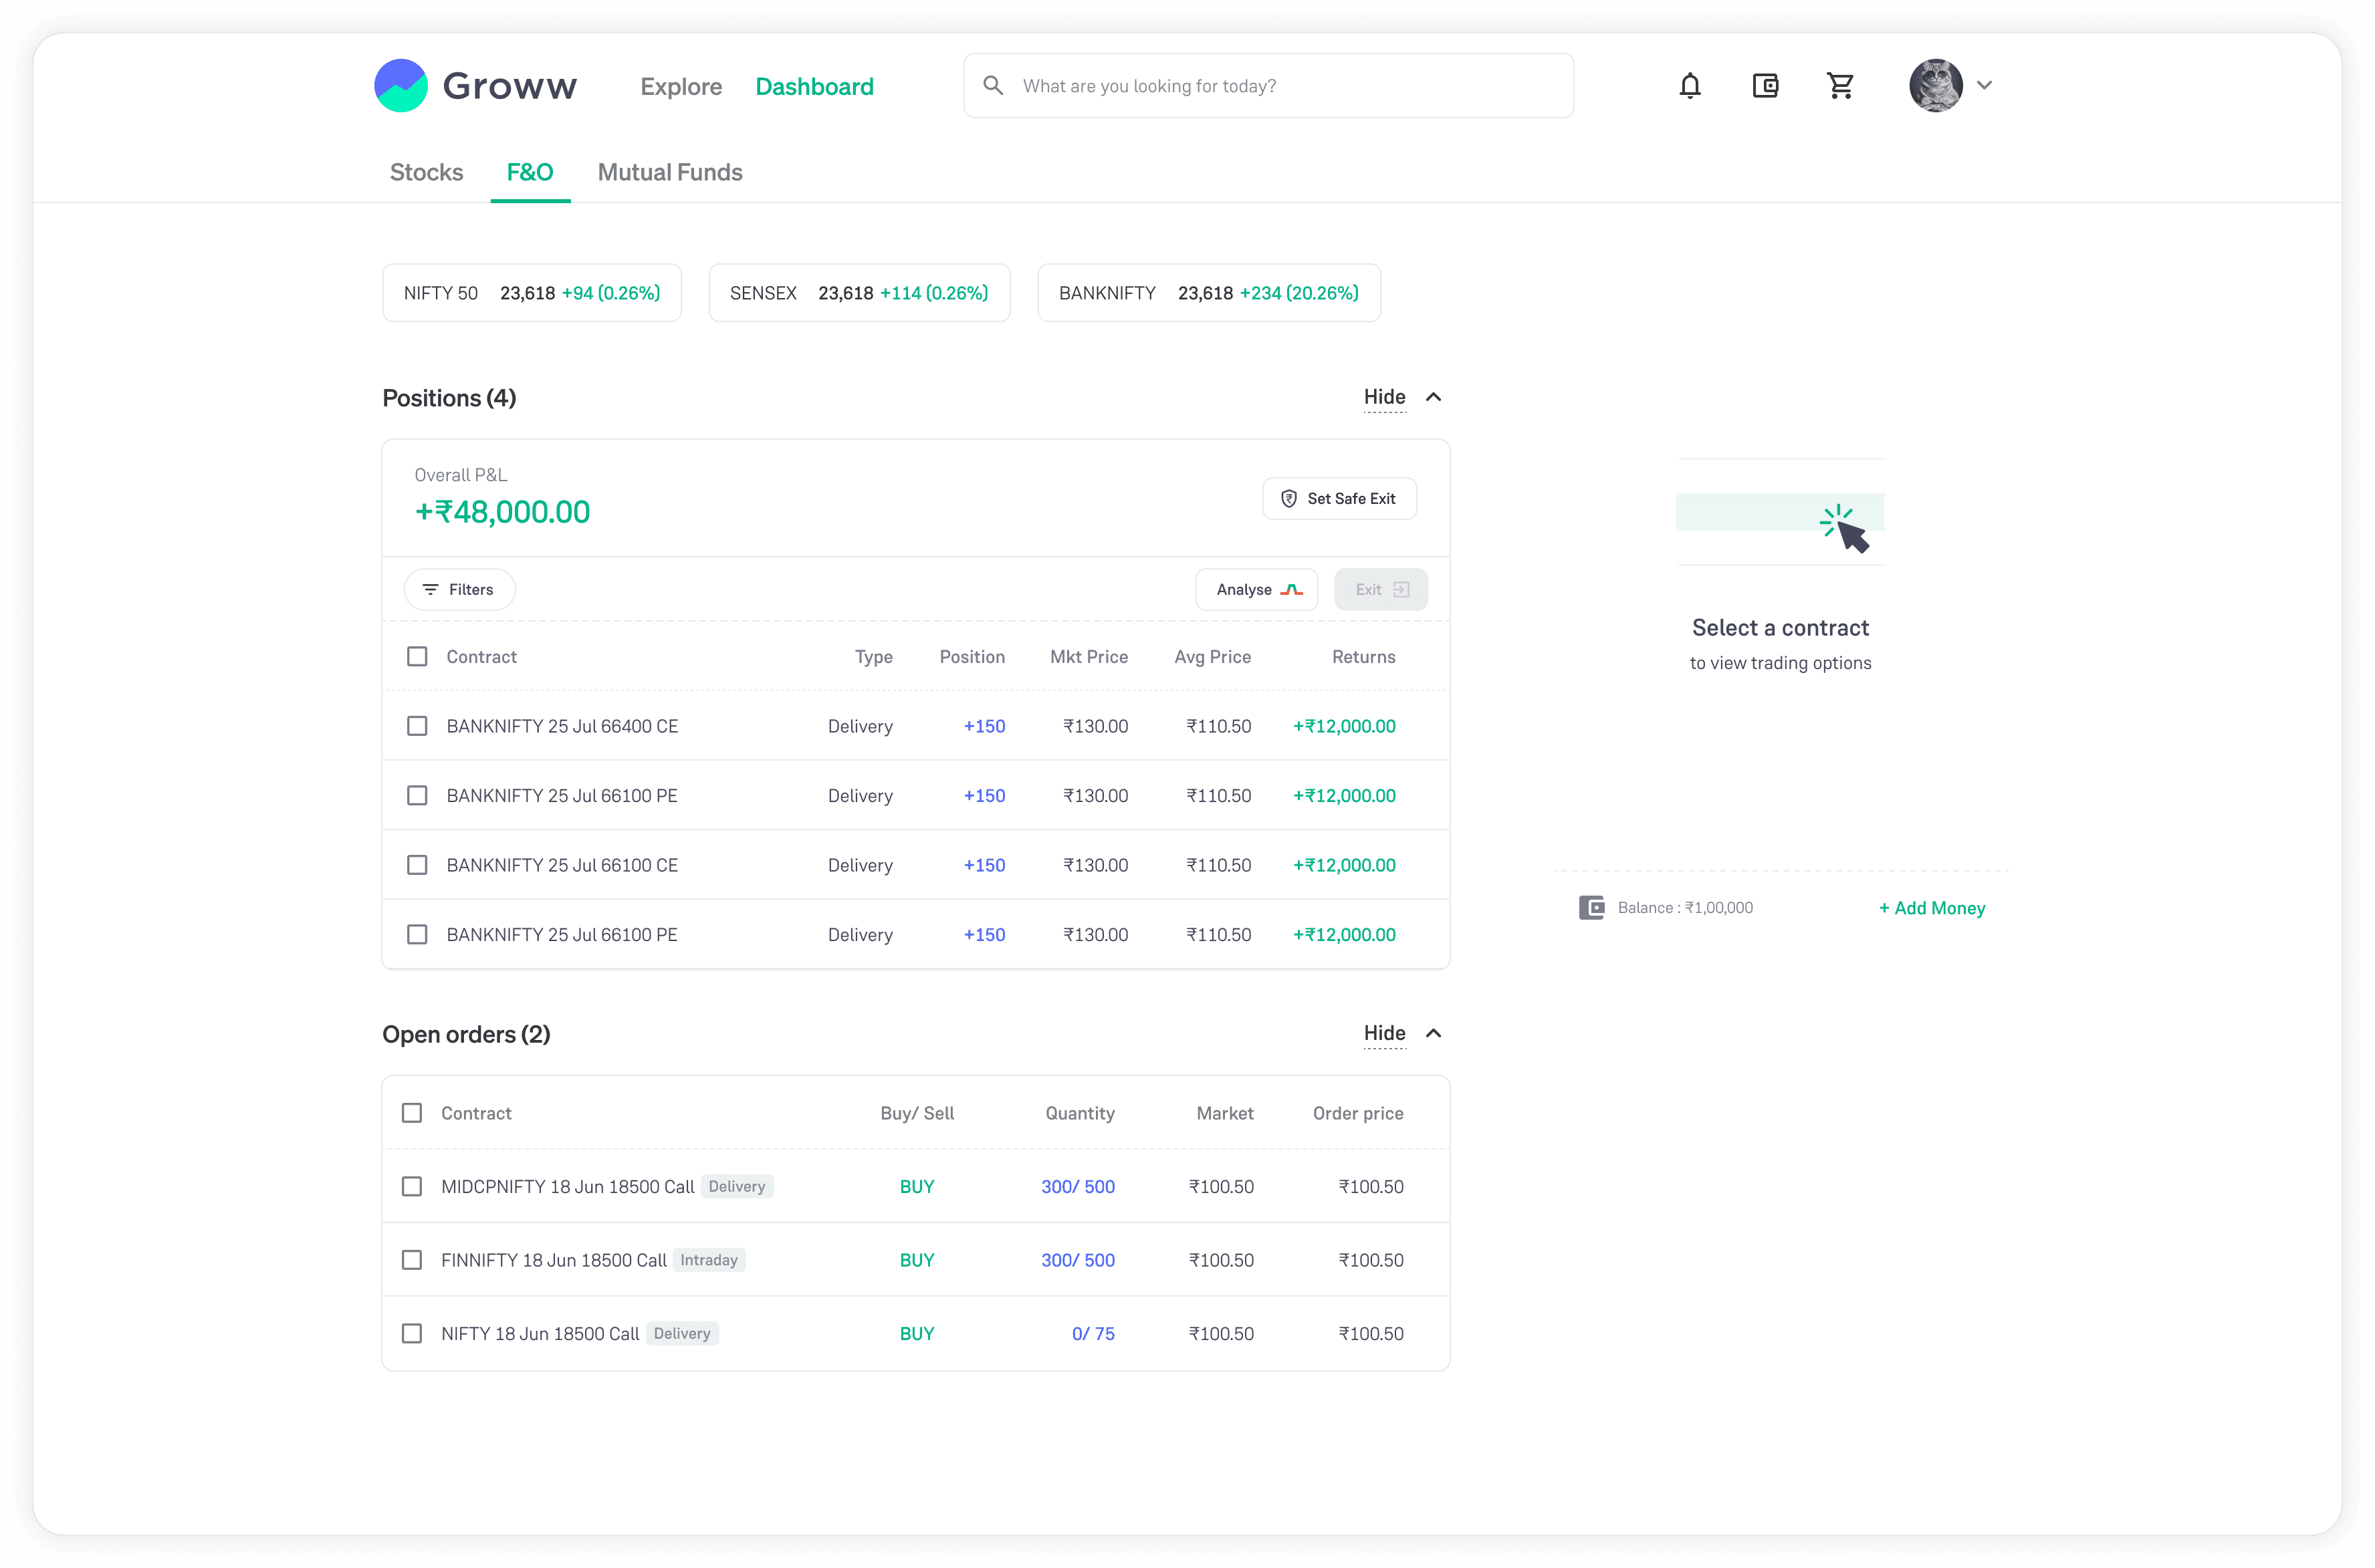
Task: Open the notifications bell icon
Action: 1690,86
